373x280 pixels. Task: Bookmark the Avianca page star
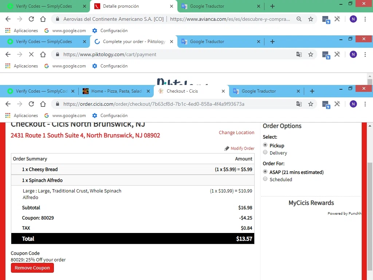click(x=311, y=19)
